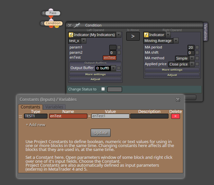214x185 pixels.
Task: Click the MA shift value 0
Action: click(191, 53)
